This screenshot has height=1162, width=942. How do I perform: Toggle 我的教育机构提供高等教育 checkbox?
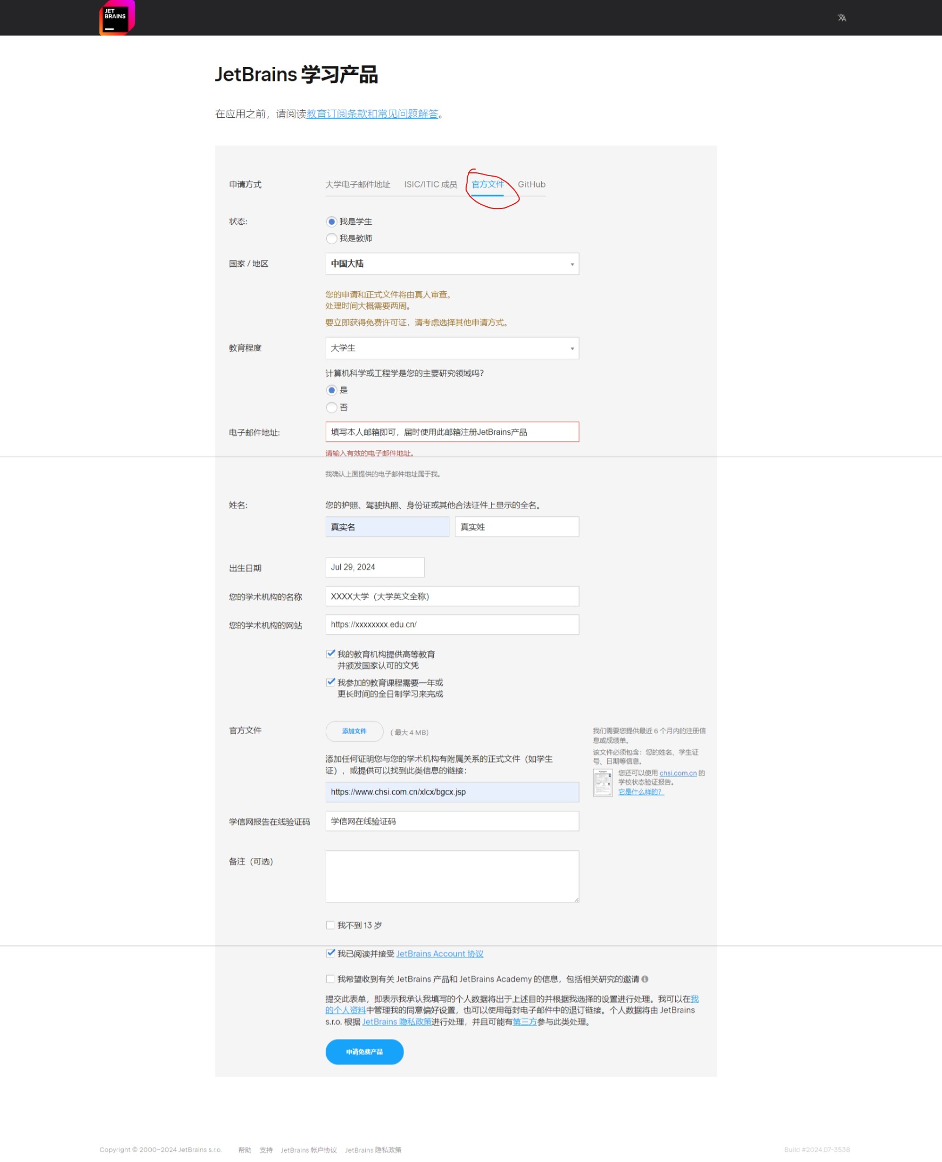tap(331, 654)
